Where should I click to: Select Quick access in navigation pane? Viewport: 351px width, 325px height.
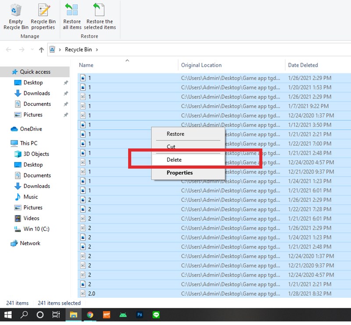click(35, 72)
